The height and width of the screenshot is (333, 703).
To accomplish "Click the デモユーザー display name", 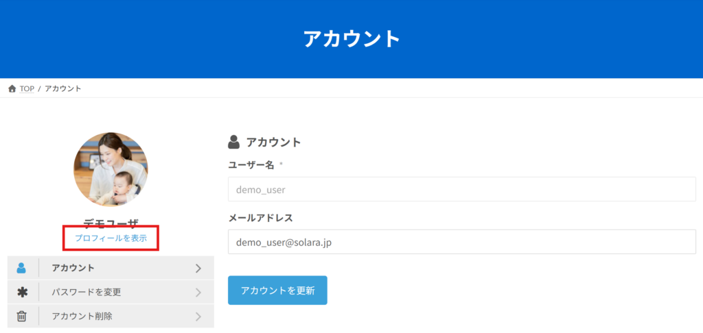I will (111, 223).
